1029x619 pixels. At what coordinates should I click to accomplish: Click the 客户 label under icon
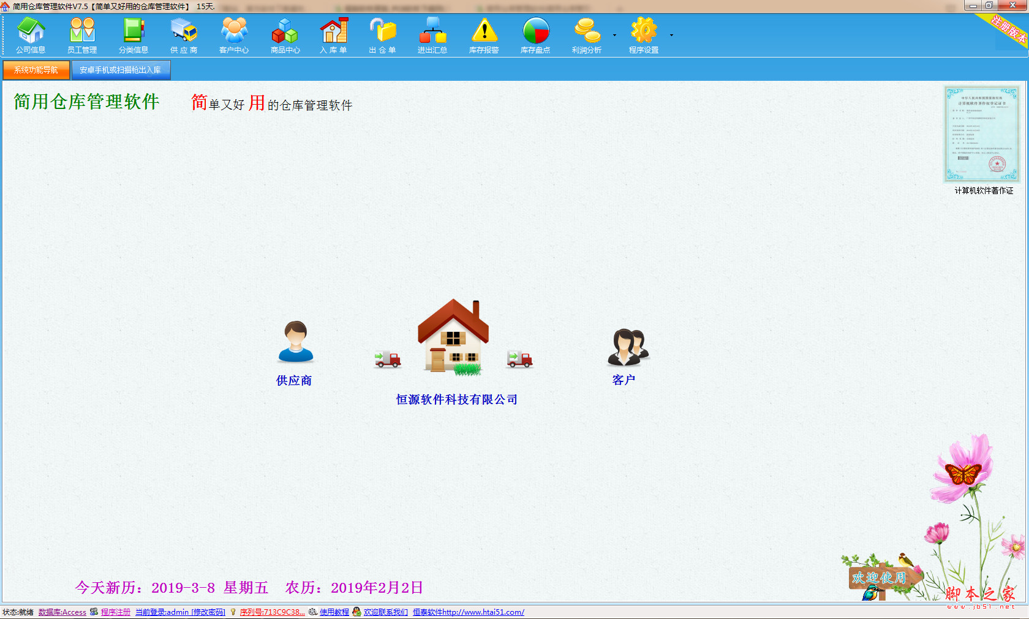(x=624, y=380)
